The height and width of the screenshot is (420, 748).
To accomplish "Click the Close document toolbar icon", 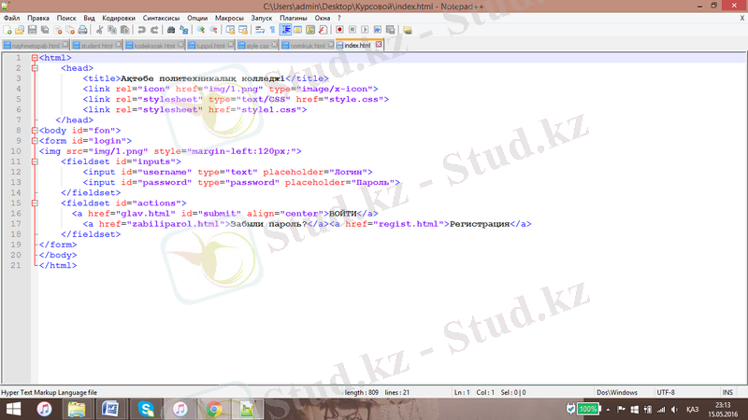I will [58, 30].
